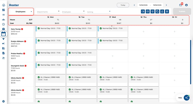Open the location pin sidebar icon
Image resolution: width=193 pixels, height=104 pixels.
[x=3, y=39]
